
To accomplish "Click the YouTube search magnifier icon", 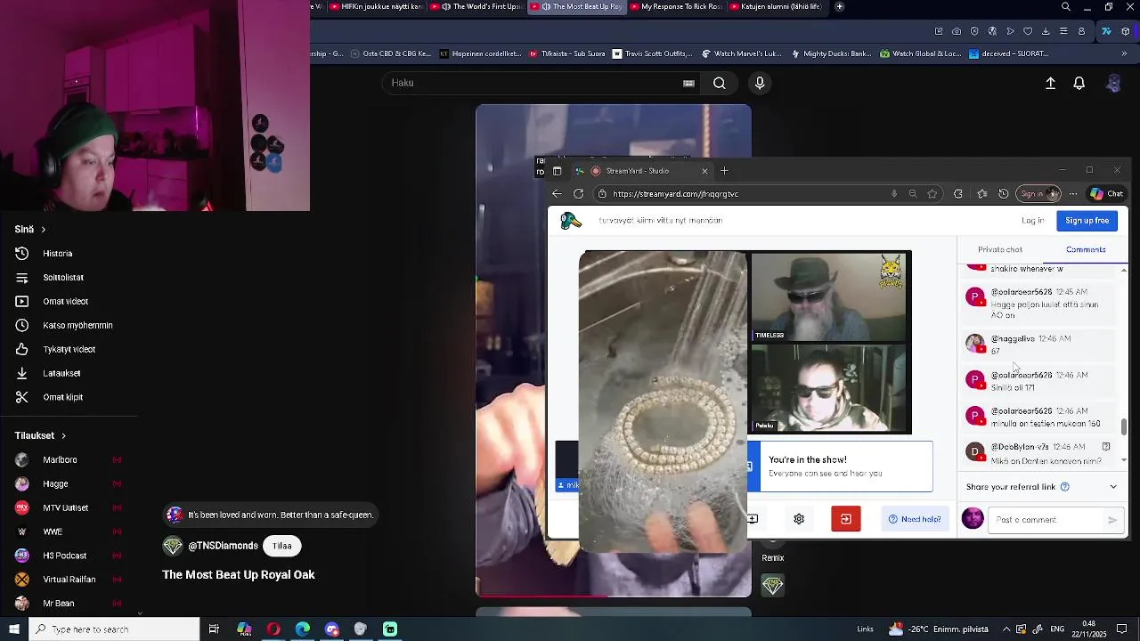I will pyautogui.click(x=719, y=83).
